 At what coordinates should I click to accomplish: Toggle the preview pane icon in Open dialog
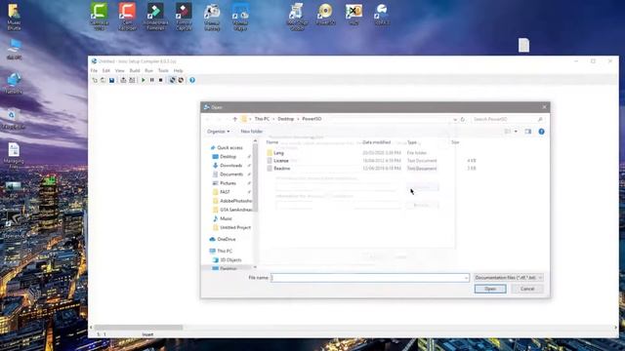point(528,132)
